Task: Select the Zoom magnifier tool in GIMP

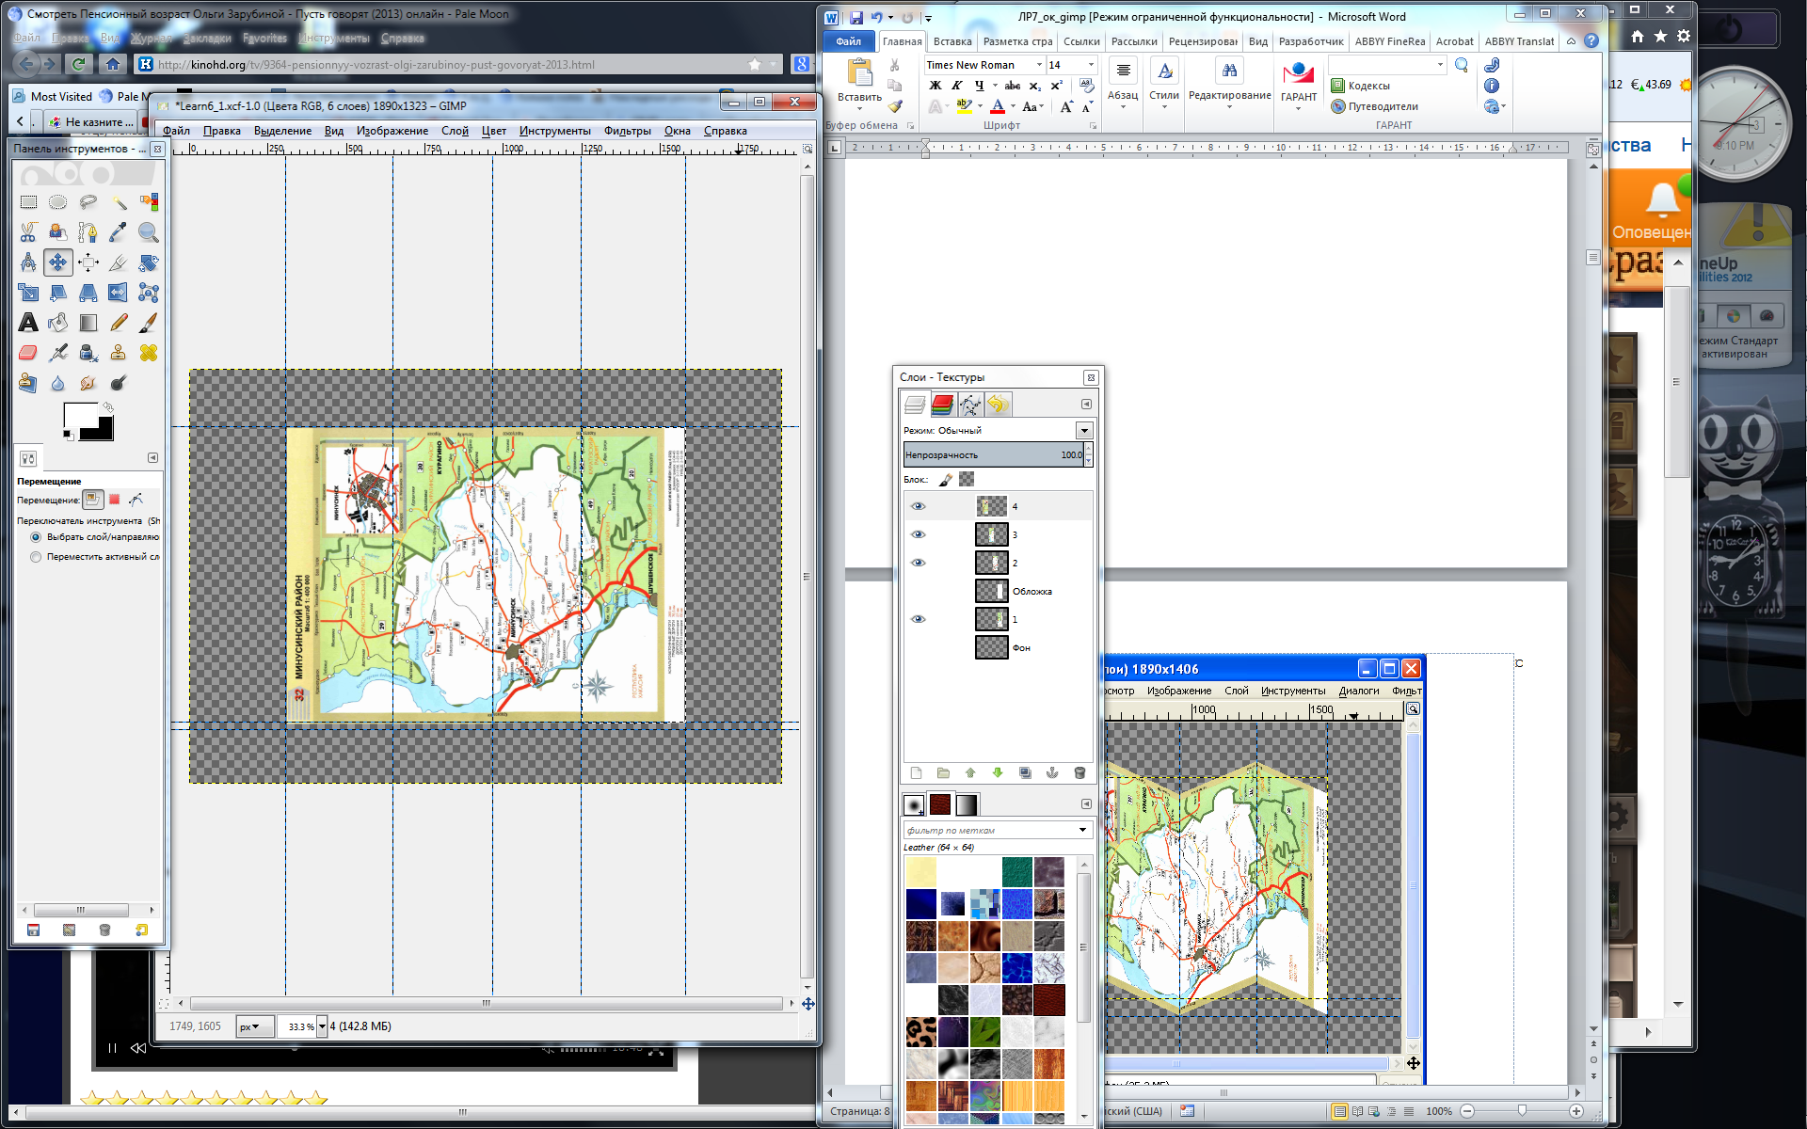Action: [x=149, y=232]
